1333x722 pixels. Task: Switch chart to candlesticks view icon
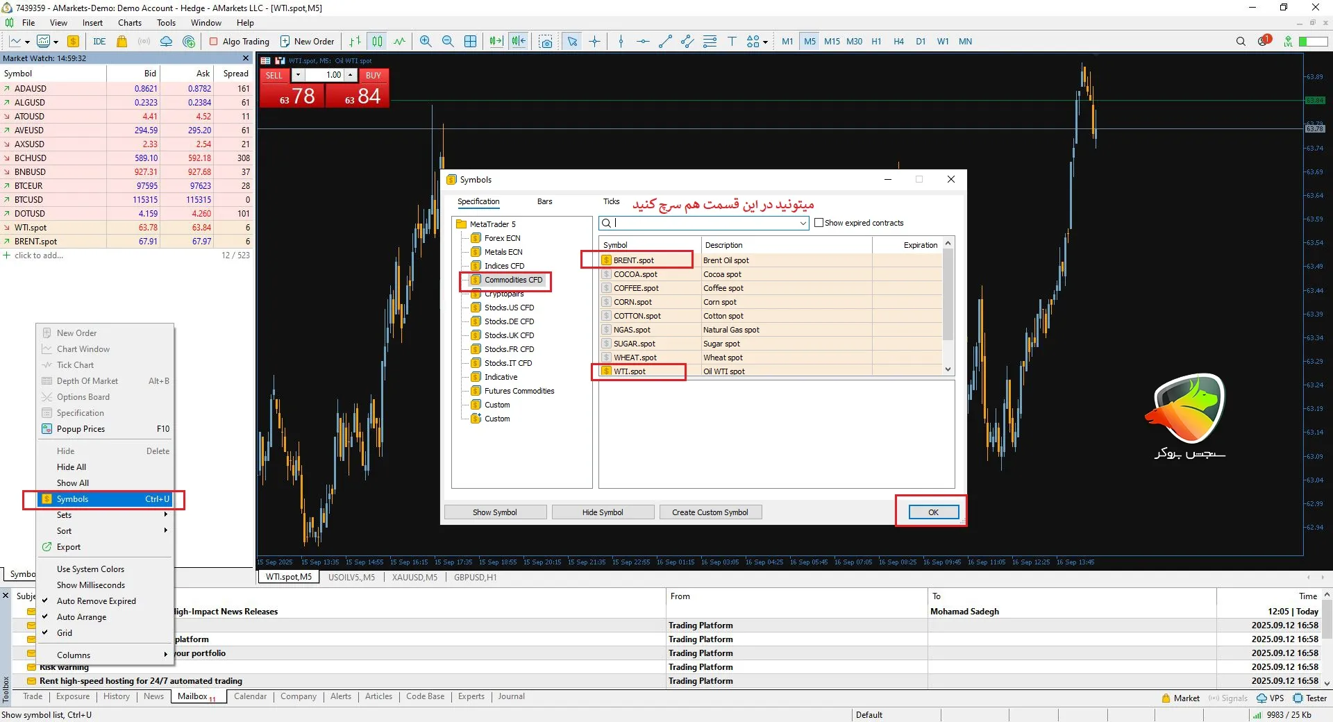(377, 42)
